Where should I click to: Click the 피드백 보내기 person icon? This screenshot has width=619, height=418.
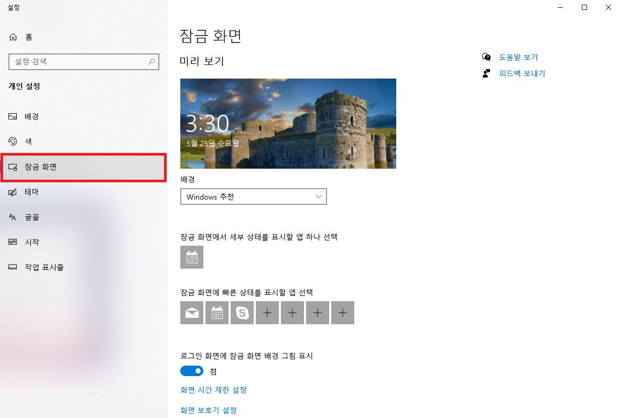click(x=486, y=73)
